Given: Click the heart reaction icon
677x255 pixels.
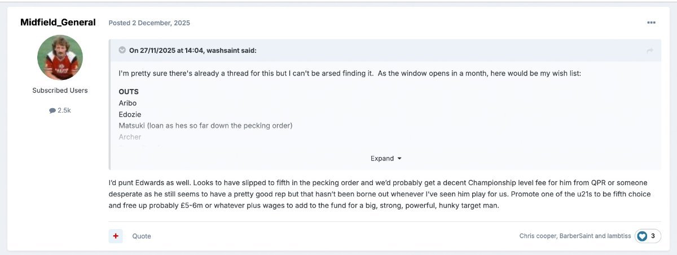Looking at the screenshot, I should point(642,236).
